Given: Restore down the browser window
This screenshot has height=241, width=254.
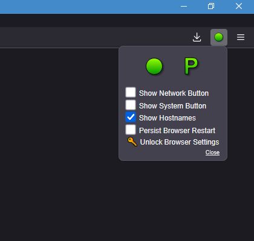Looking at the screenshot, I should [211, 6].
